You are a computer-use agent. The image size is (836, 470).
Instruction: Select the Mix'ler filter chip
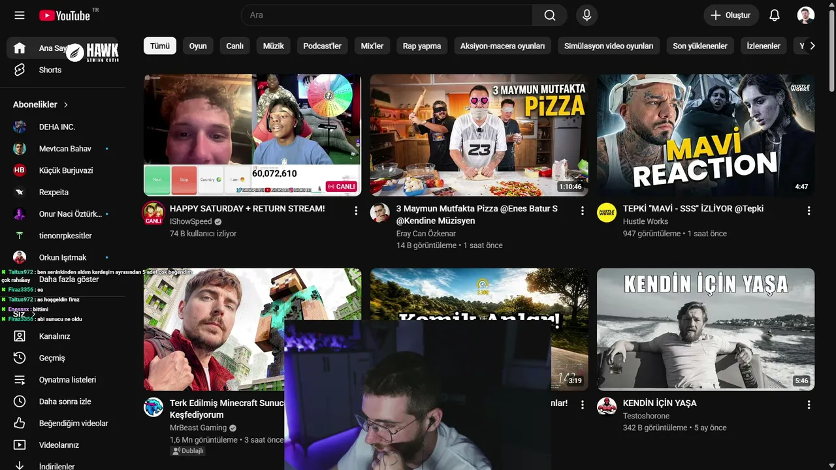[372, 46]
